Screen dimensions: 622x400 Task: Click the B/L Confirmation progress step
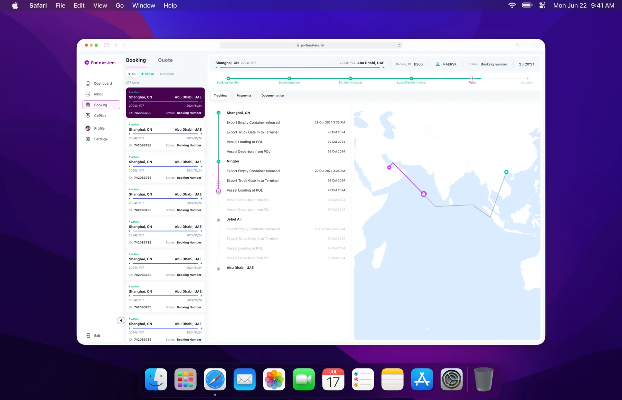pos(350,80)
